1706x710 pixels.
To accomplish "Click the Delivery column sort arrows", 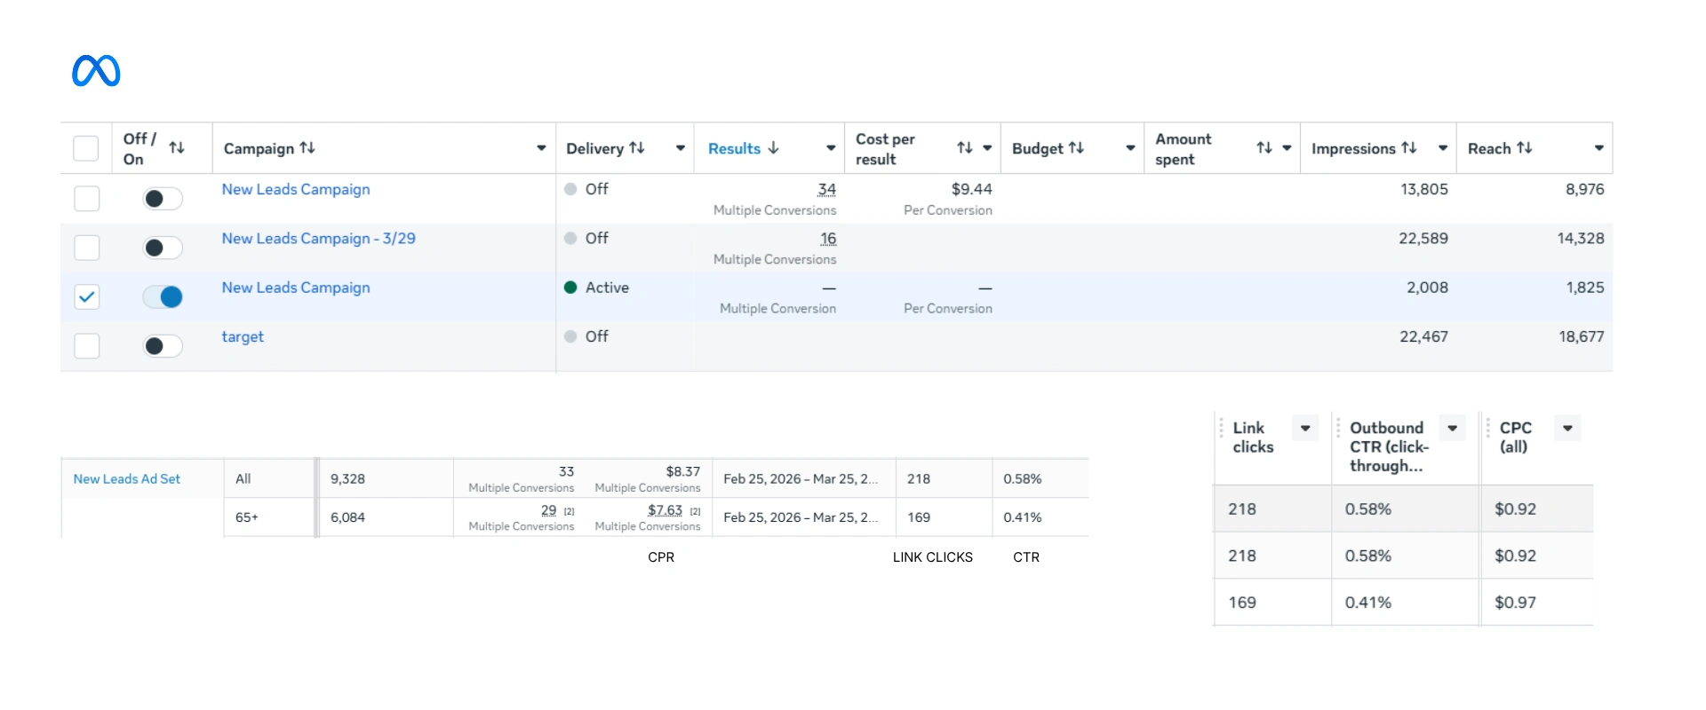I will (637, 148).
